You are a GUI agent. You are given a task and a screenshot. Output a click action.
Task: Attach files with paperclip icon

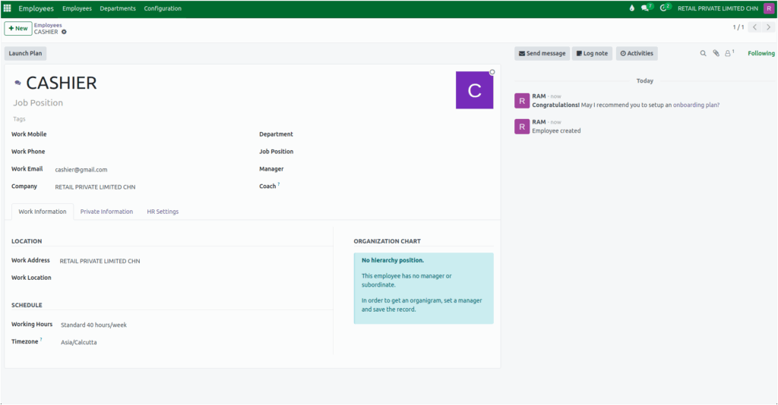(x=716, y=54)
